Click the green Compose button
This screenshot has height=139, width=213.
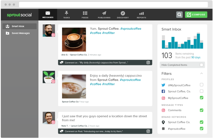pos(196,15)
